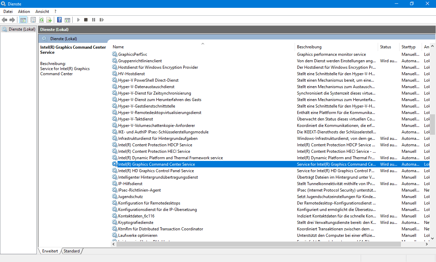Select Hyper-V-Volumeschattenkopie-Anforderer

click(271, 126)
